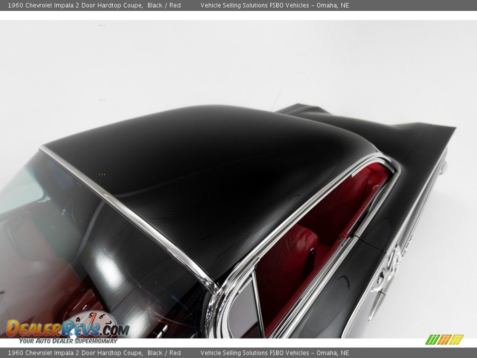
Task: Click the top "1960 Chevrolet Impala" title text
Action: (x=76, y=5)
